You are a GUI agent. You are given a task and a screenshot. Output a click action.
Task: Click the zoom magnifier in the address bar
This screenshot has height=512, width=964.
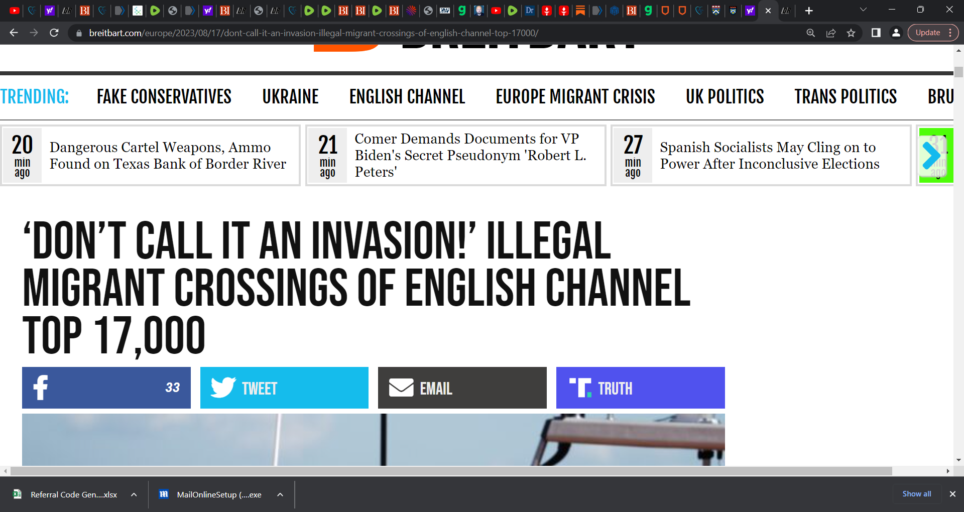coord(811,33)
